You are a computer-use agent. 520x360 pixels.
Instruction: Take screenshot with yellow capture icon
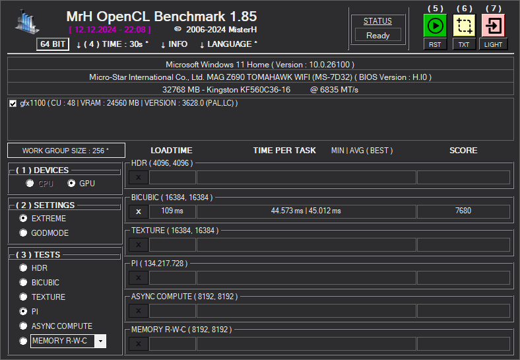tap(464, 26)
